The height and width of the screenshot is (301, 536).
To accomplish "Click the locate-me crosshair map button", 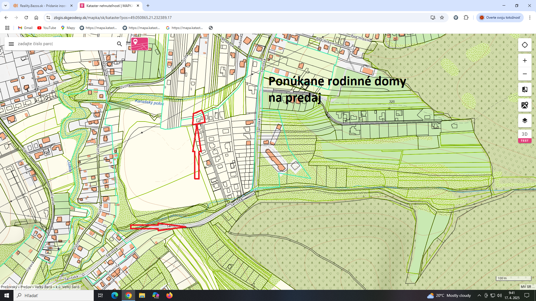I will [525, 45].
